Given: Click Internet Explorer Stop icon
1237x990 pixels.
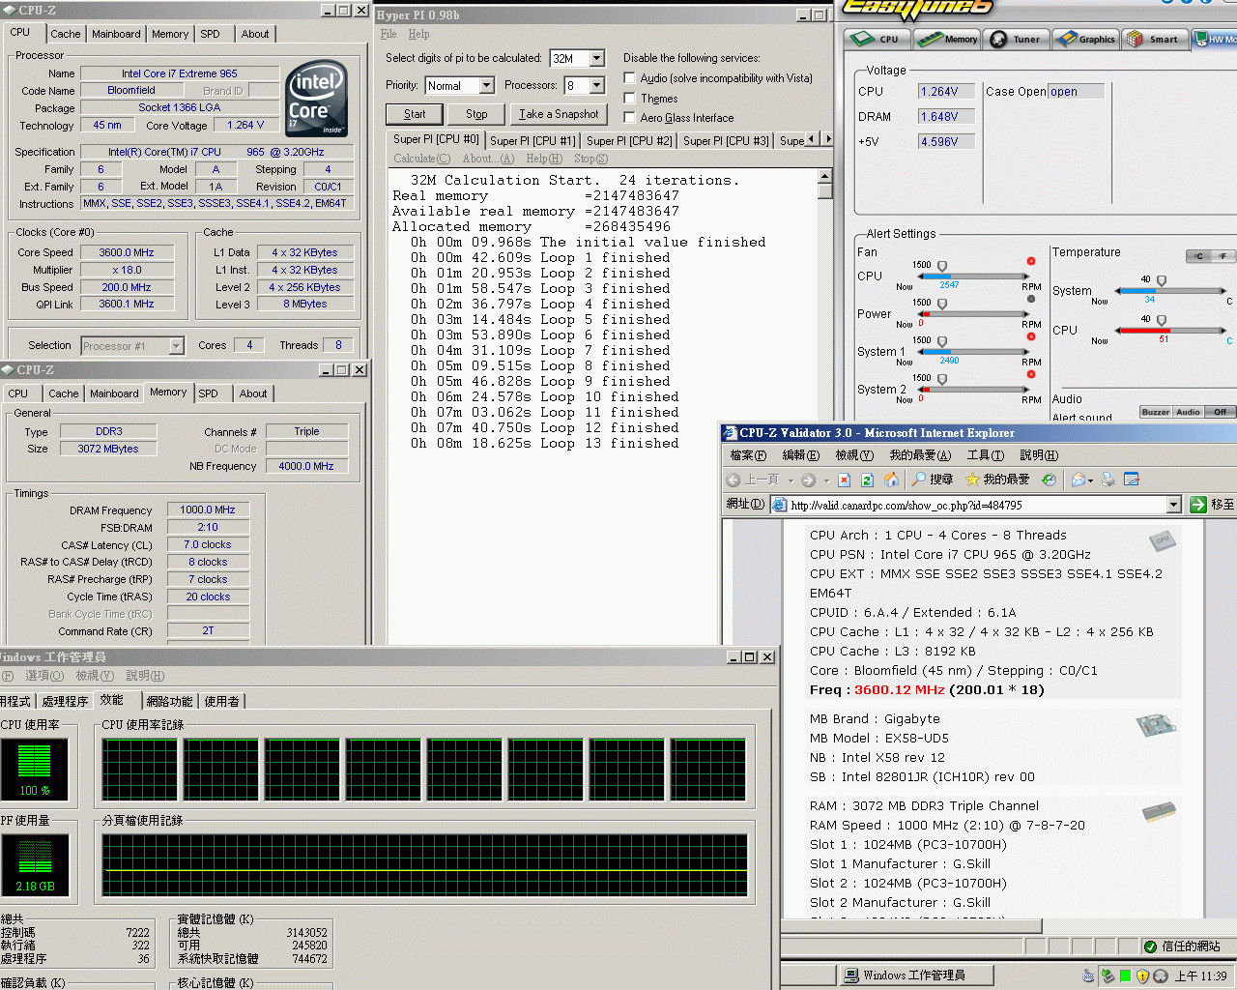Looking at the screenshot, I should [x=844, y=480].
